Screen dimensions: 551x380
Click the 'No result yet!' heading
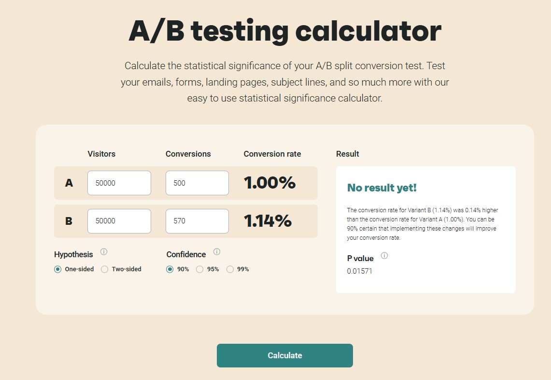tap(381, 188)
